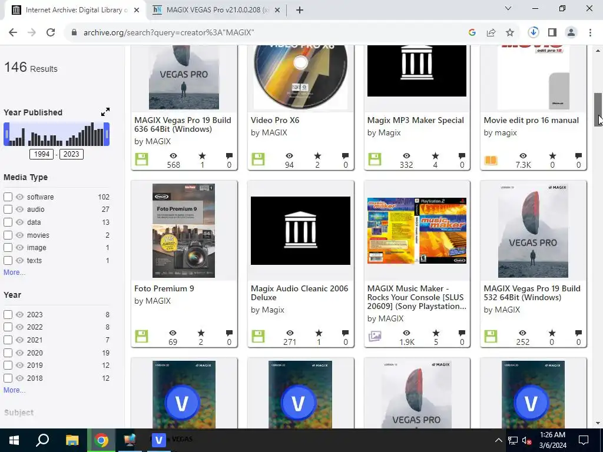Click image icon on MAGIX Music Maker card
The image size is (603, 452).
point(375,336)
